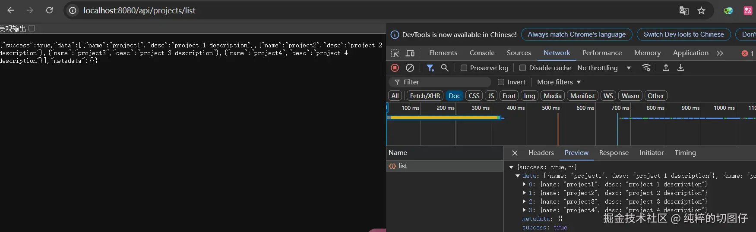Export HAR file with download icon
The width and height of the screenshot is (756, 232).
point(680,68)
